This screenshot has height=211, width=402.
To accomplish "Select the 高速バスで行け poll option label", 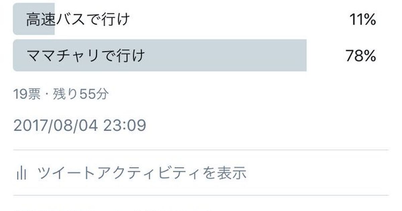I will [78, 20].
